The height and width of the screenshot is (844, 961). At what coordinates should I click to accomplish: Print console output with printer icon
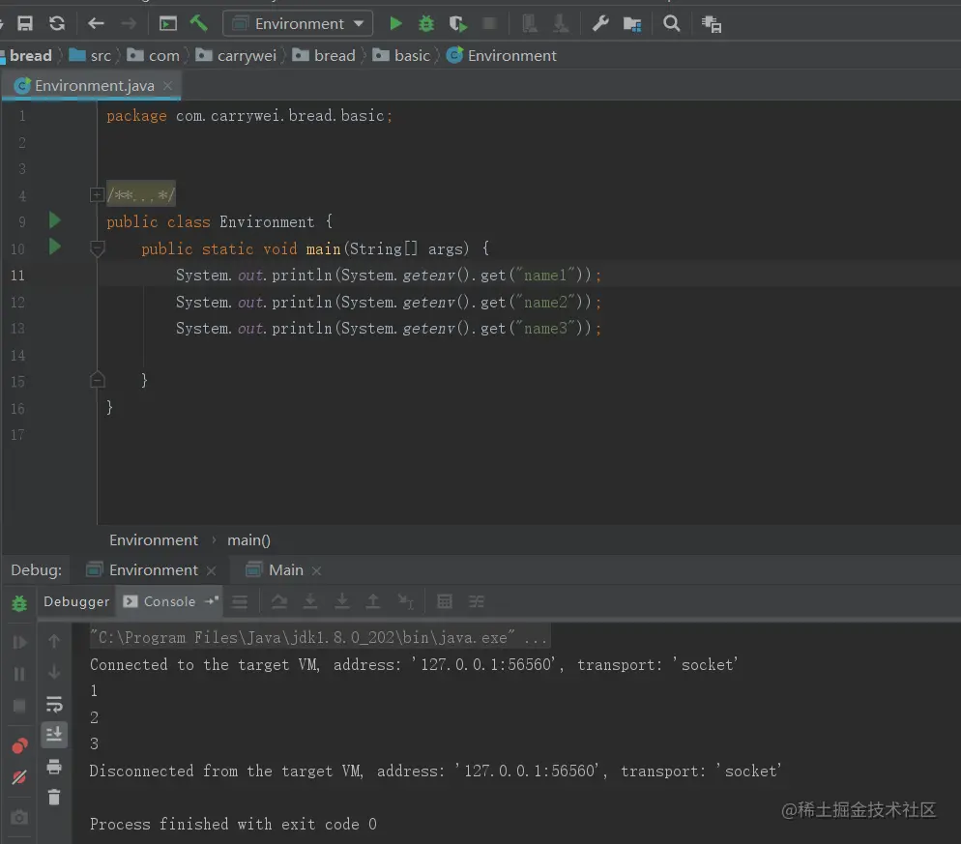coord(54,766)
